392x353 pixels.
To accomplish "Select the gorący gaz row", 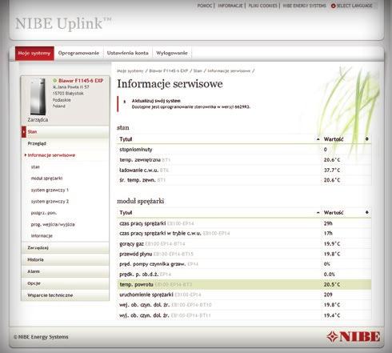I will 244,243.
